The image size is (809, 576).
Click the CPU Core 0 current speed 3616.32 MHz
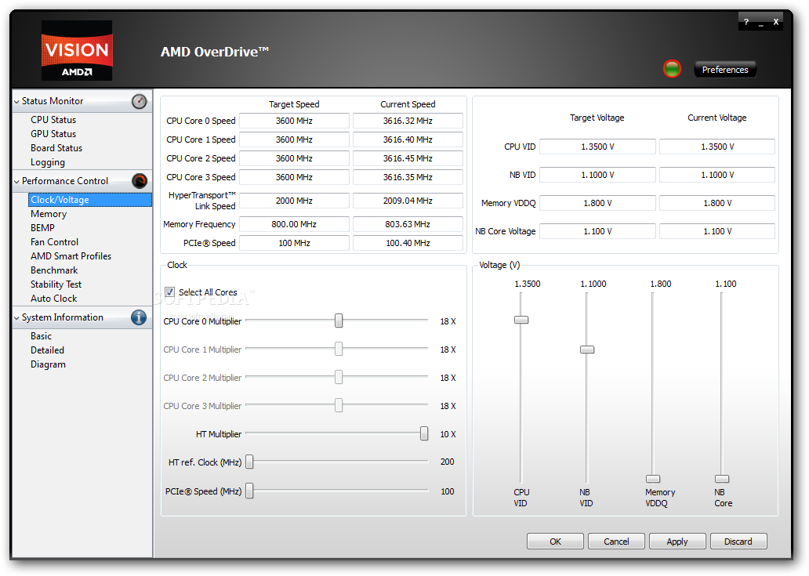click(x=408, y=121)
